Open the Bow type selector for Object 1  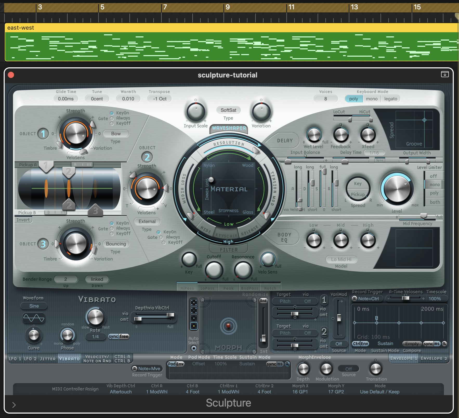(116, 133)
